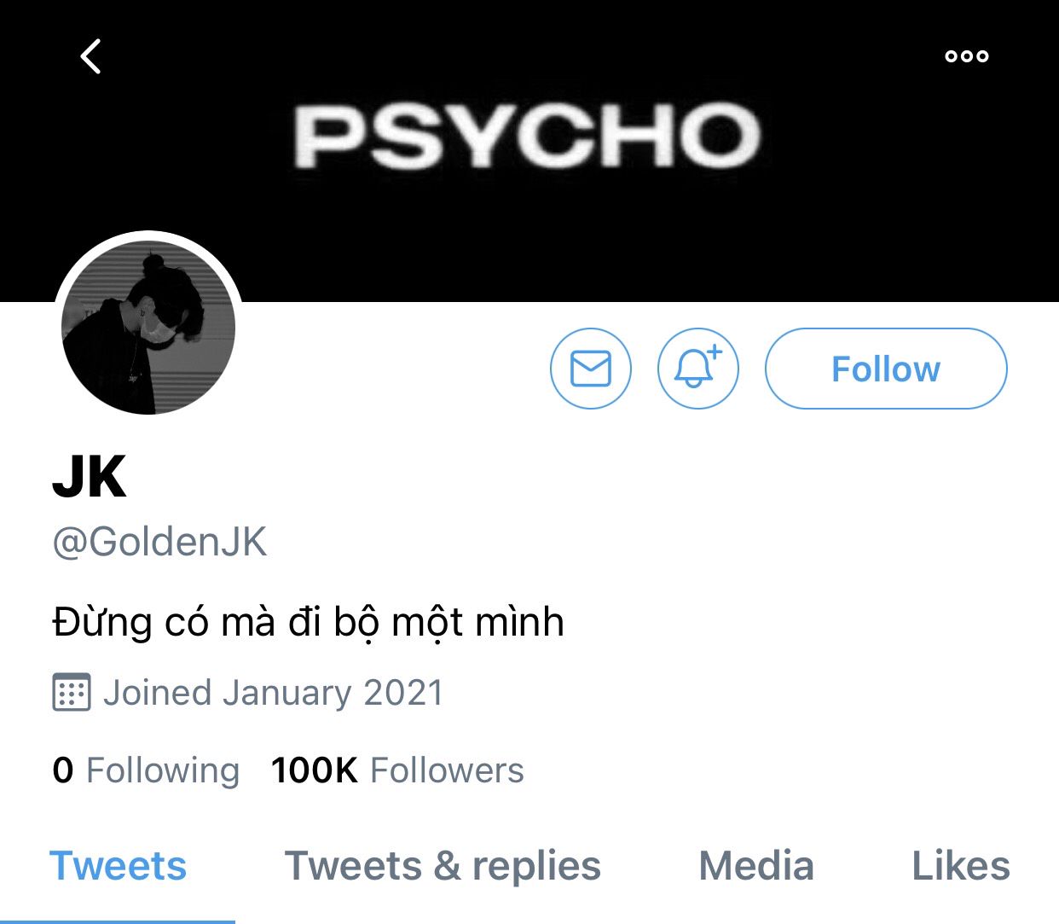
Task: Tap the 100K follower count number
Action: (314, 770)
